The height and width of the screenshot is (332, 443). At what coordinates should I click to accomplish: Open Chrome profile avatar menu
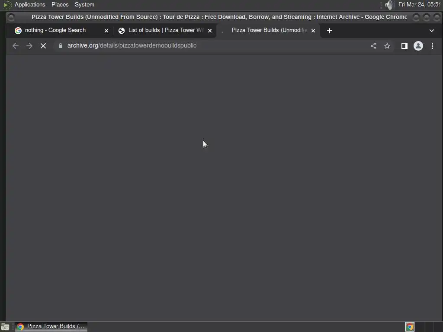click(x=418, y=46)
